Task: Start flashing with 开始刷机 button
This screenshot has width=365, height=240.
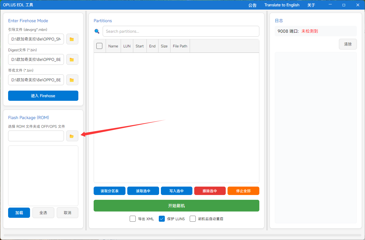Action: pos(176,206)
